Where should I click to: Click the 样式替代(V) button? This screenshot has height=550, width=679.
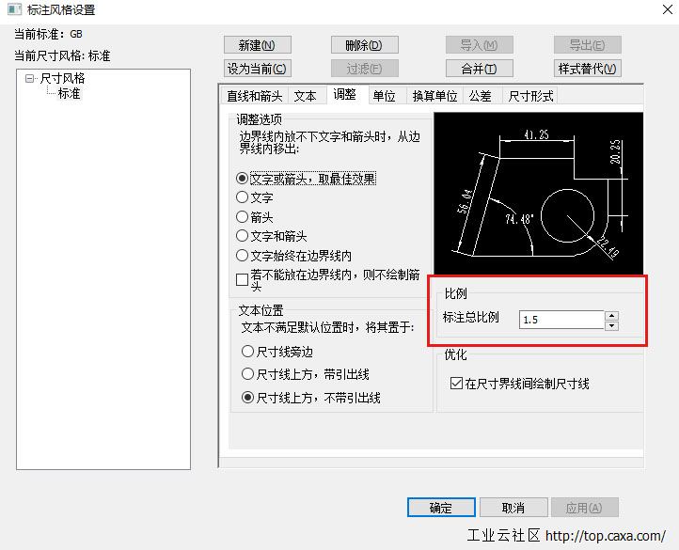coord(587,69)
